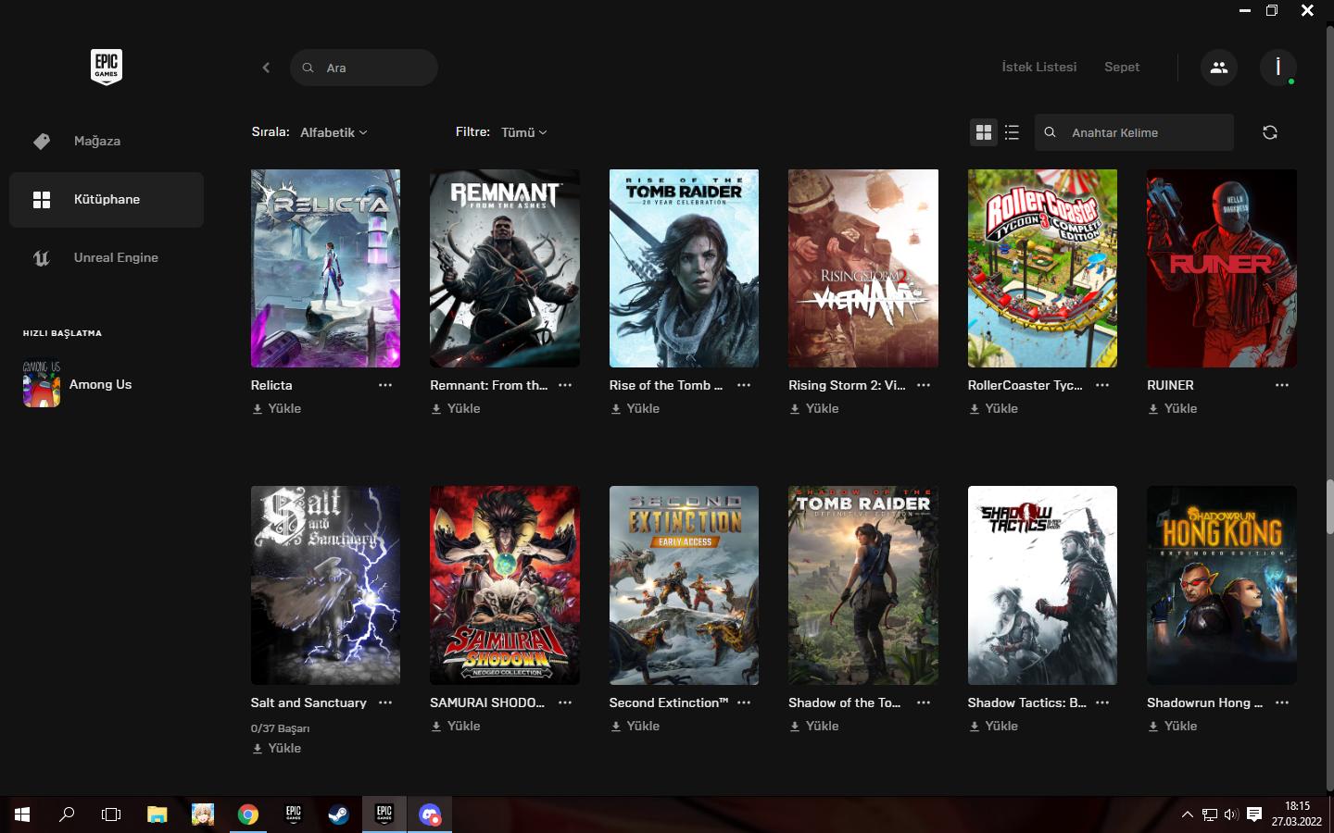Open İstek Listesi wishlist
This screenshot has width=1334, height=833.
pos(1039,67)
